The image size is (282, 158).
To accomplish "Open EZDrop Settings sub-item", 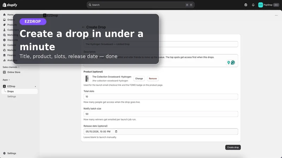I will point(12,96).
